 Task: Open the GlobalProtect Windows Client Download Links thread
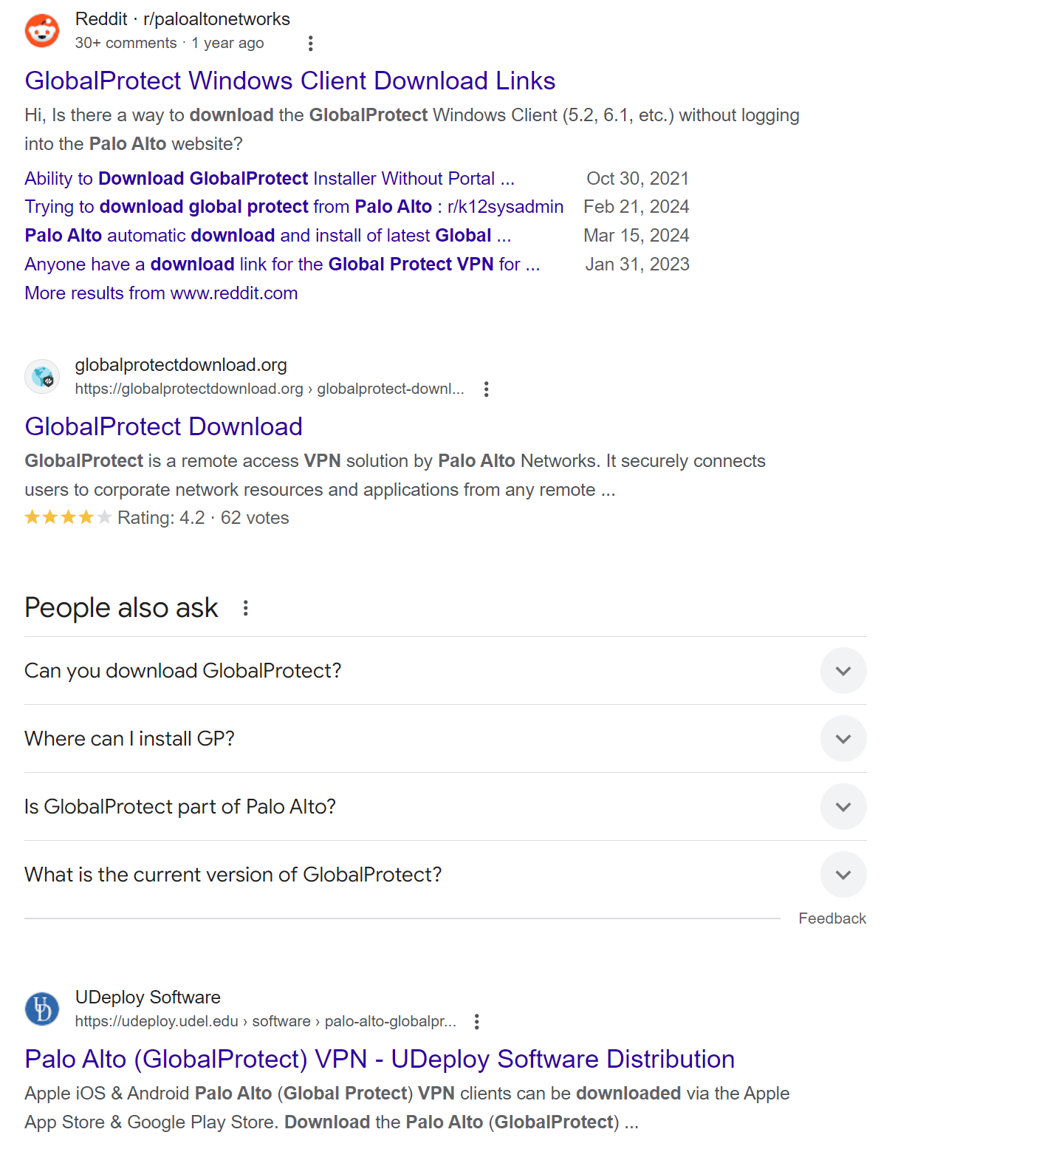(x=290, y=81)
